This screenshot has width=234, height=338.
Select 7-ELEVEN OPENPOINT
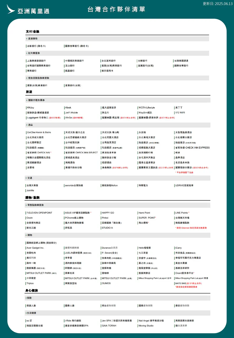[40, 213]
